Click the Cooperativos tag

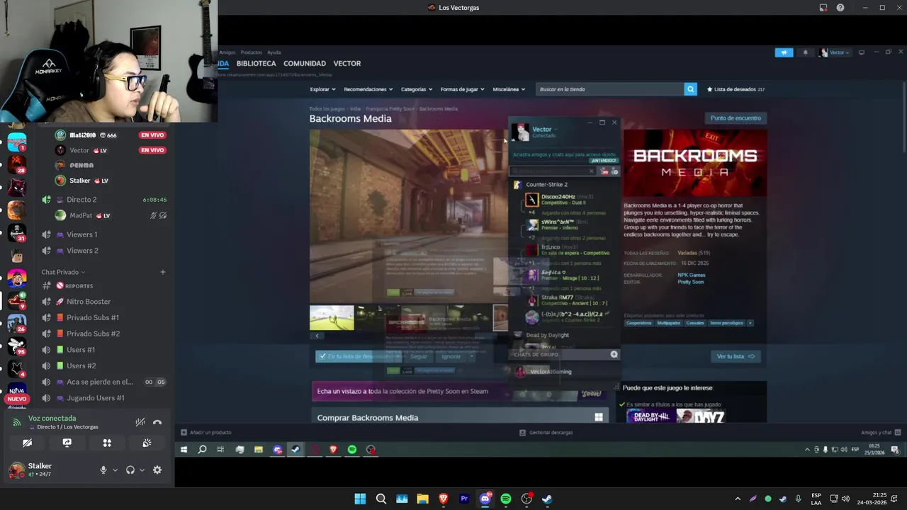[x=638, y=323]
